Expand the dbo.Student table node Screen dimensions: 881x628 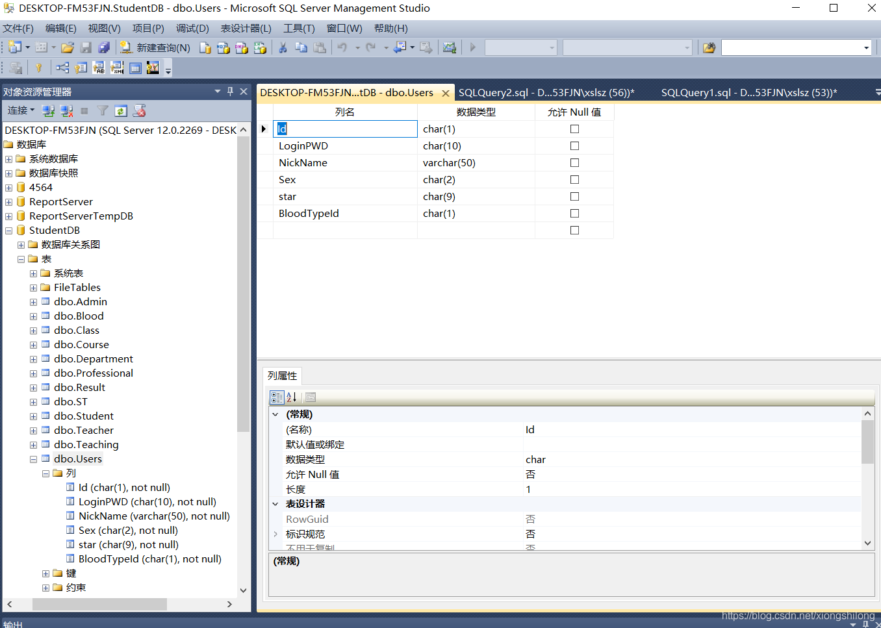[x=33, y=416]
